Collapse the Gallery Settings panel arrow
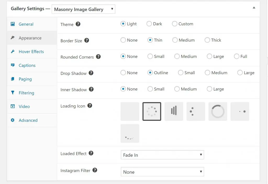 (254, 8)
